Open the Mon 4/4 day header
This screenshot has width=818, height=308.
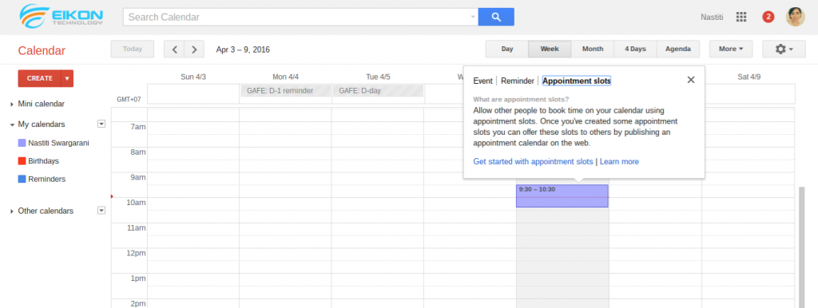(x=285, y=77)
